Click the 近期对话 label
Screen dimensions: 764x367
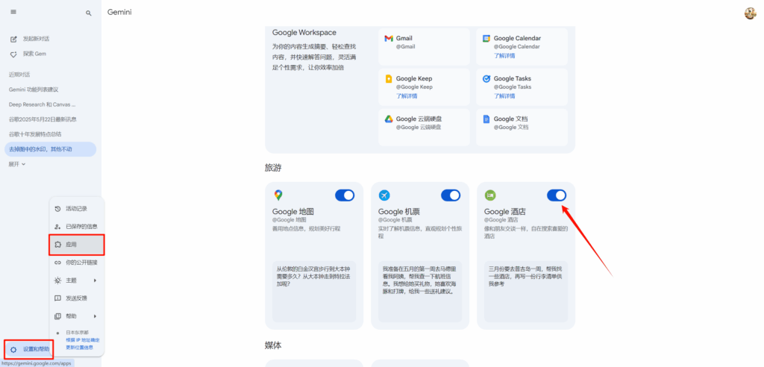click(19, 75)
